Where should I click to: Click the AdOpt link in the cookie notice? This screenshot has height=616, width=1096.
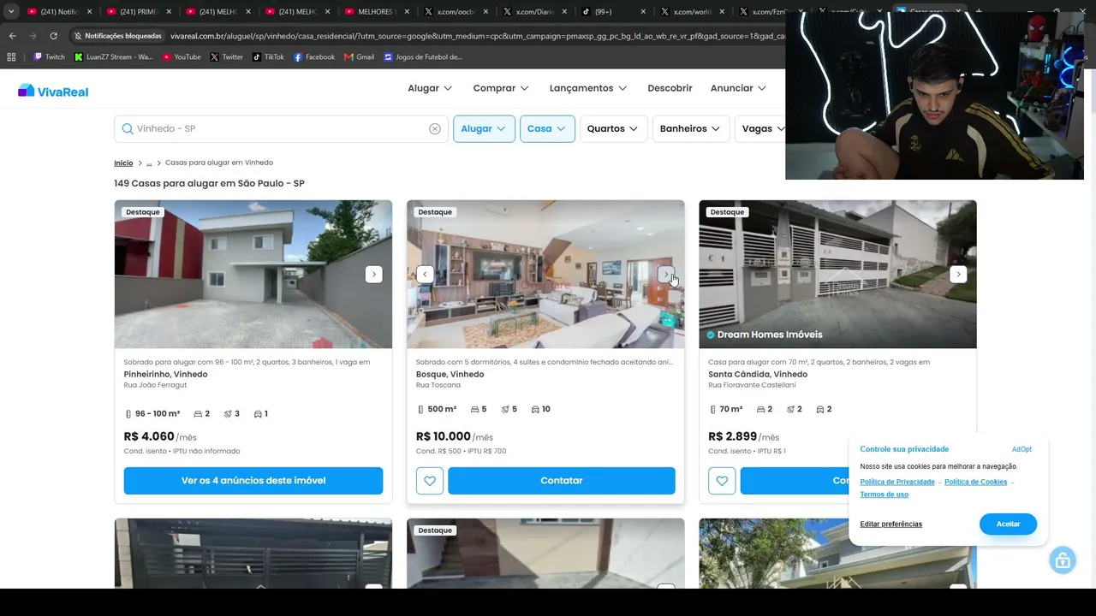1022,449
